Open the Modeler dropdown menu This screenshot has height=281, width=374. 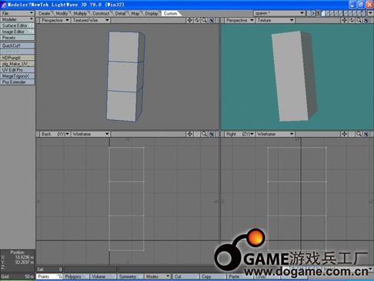[x=18, y=19]
